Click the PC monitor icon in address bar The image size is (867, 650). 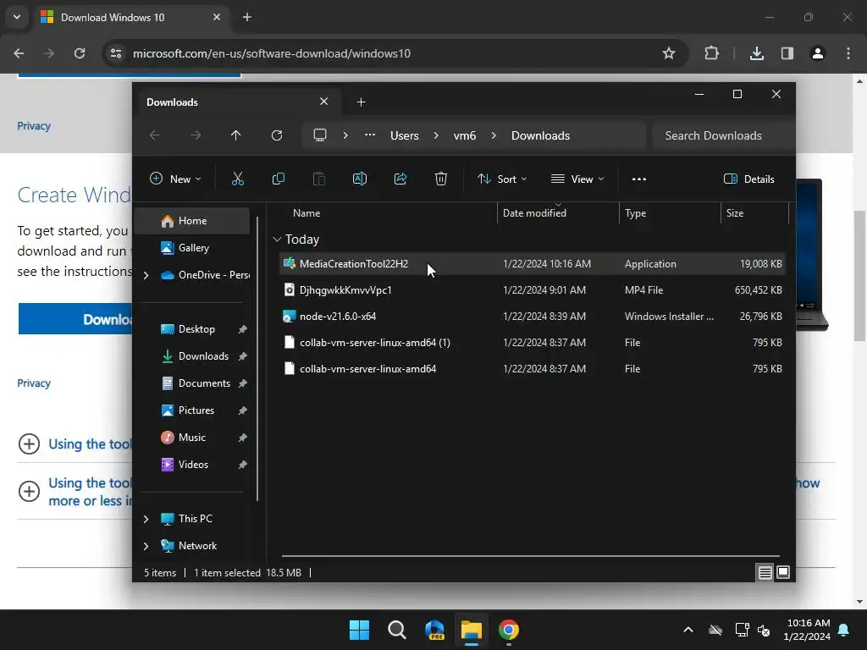pyautogui.click(x=320, y=135)
